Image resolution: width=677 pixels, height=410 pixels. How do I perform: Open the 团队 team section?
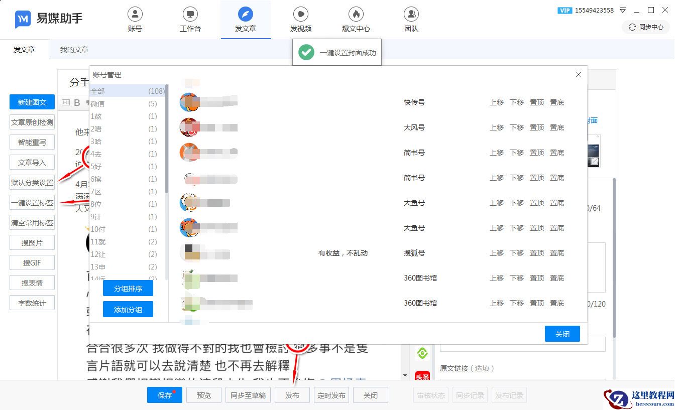(411, 20)
